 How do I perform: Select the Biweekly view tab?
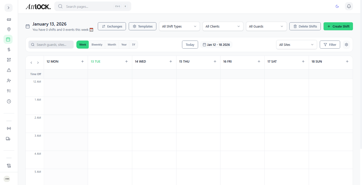pyautogui.click(x=97, y=45)
